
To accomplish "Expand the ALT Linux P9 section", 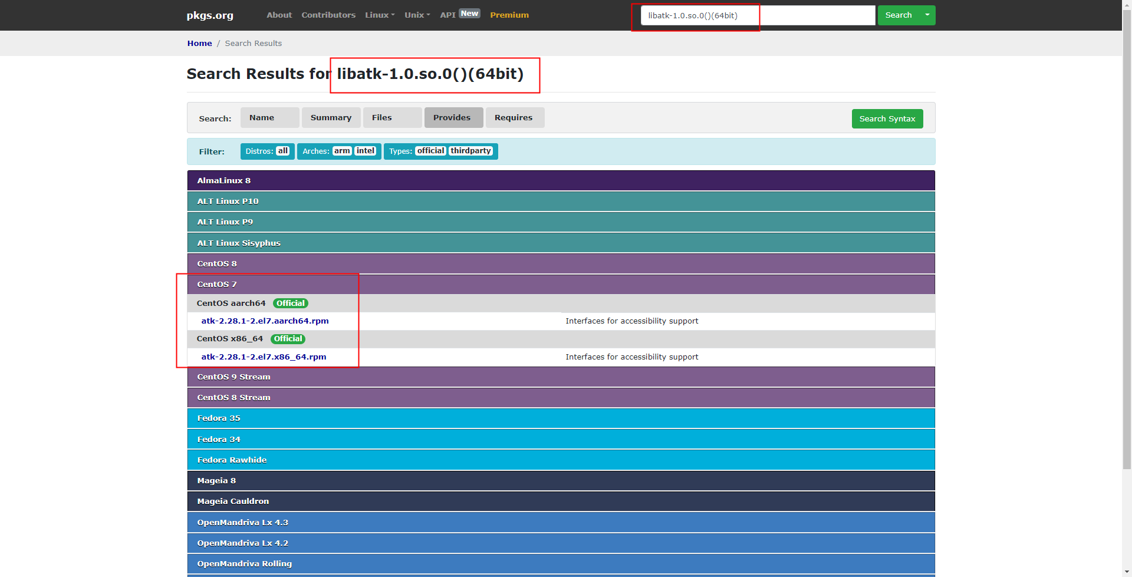I will 561,222.
